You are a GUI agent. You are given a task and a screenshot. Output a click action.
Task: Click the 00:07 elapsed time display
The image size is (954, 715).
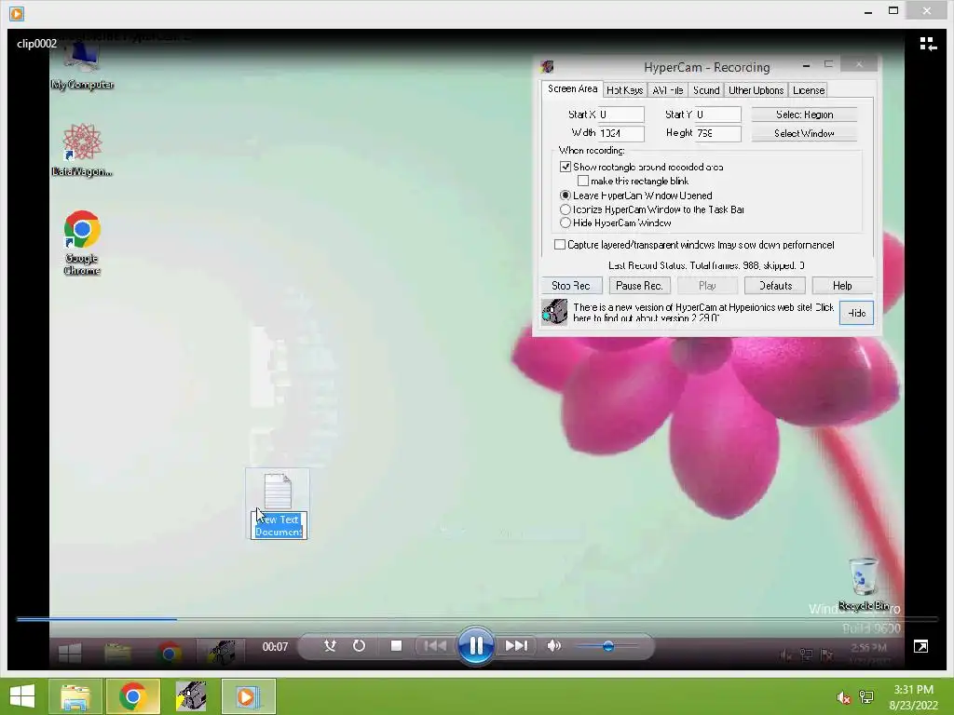[x=275, y=646]
